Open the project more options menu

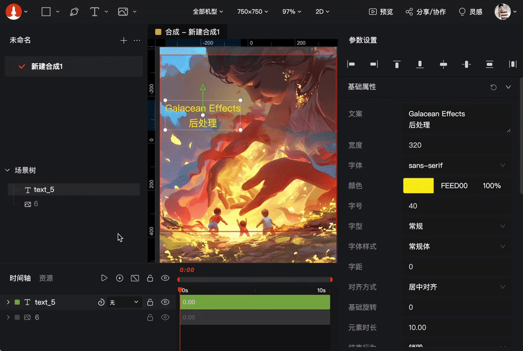137,40
